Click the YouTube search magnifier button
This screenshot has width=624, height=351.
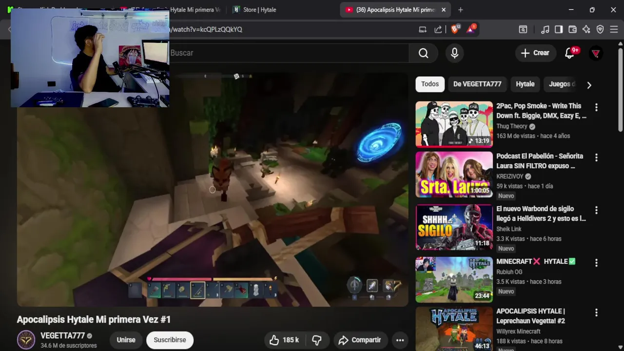423,53
